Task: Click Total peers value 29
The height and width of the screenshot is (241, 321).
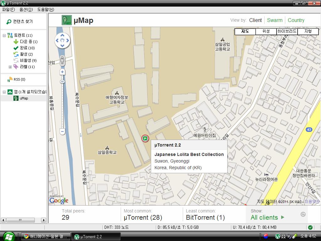Action: [66, 217]
